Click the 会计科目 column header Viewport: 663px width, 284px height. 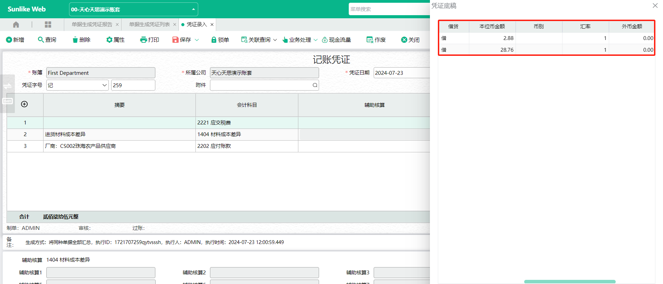pos(247,105)
